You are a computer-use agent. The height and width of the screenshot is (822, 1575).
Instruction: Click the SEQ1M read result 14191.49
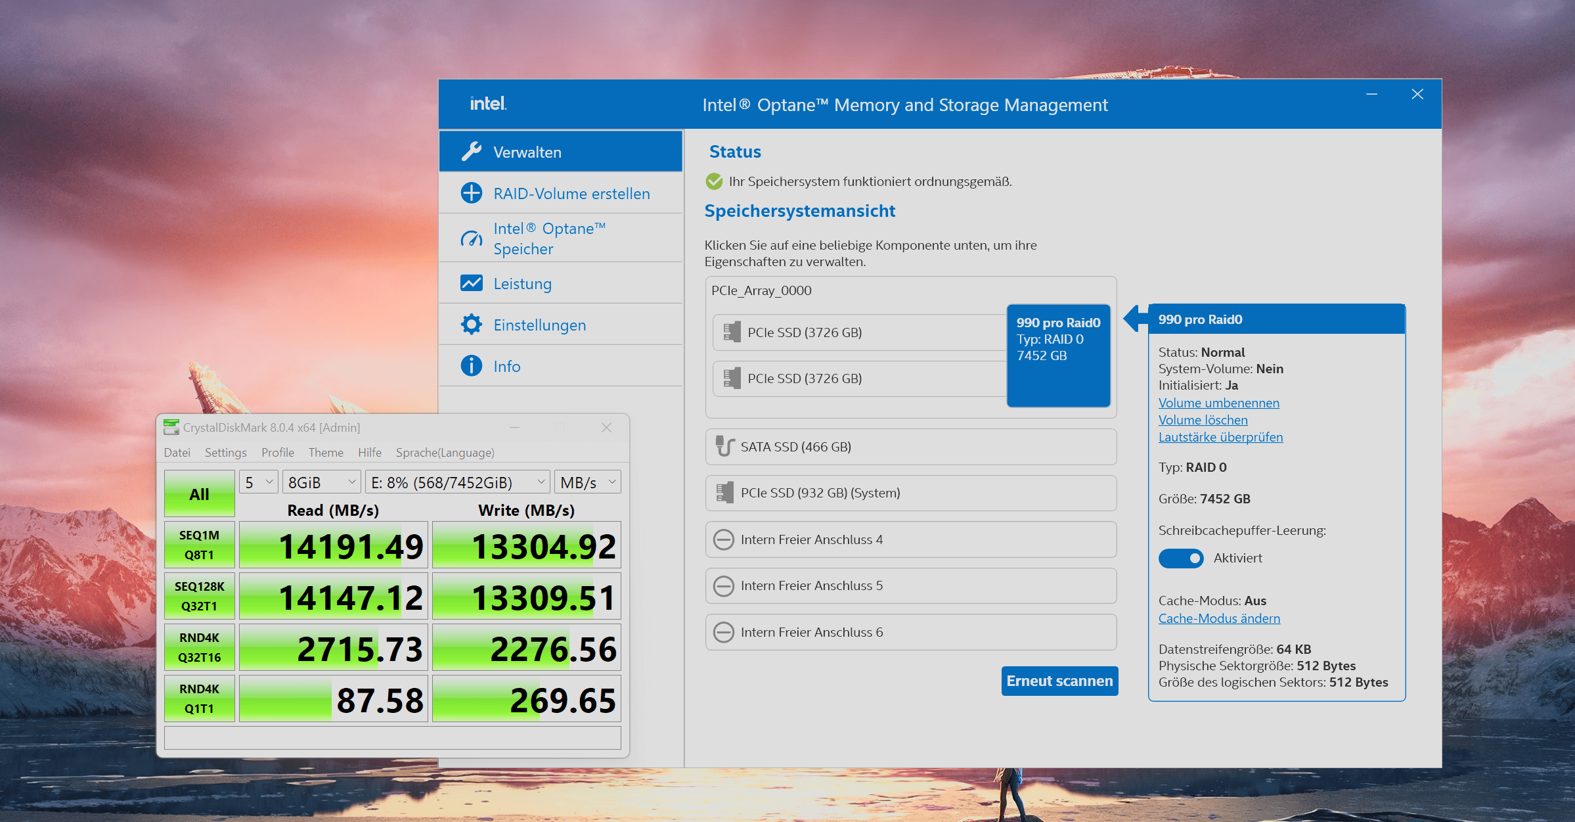click(334, 545)
